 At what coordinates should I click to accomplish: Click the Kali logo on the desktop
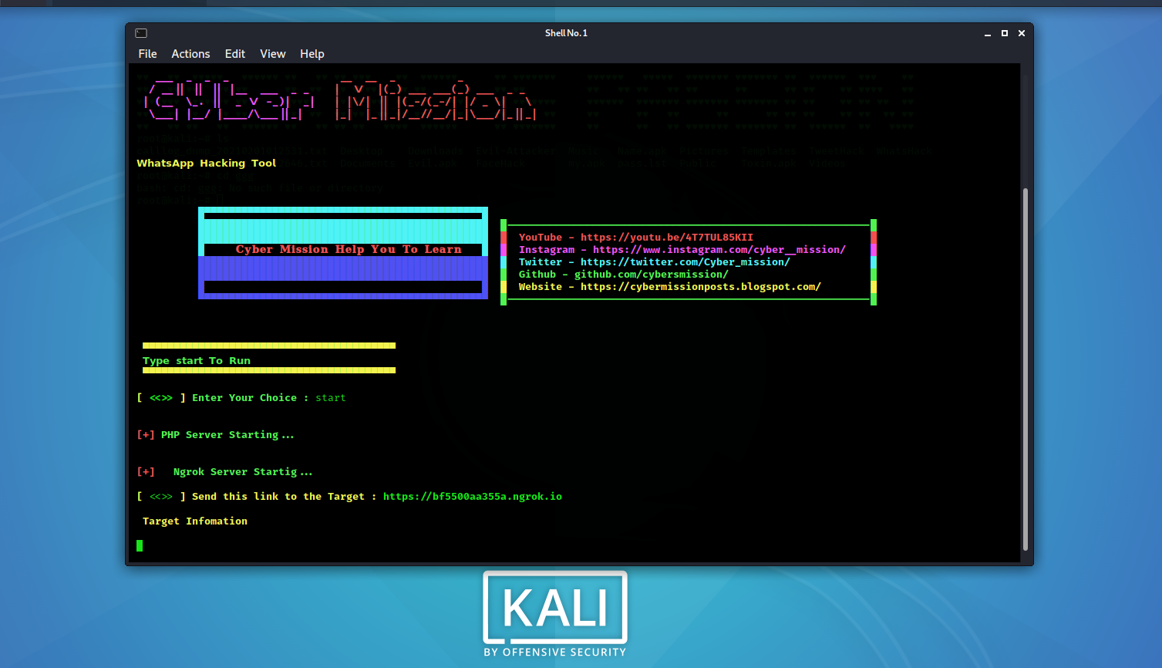[555, 614]
